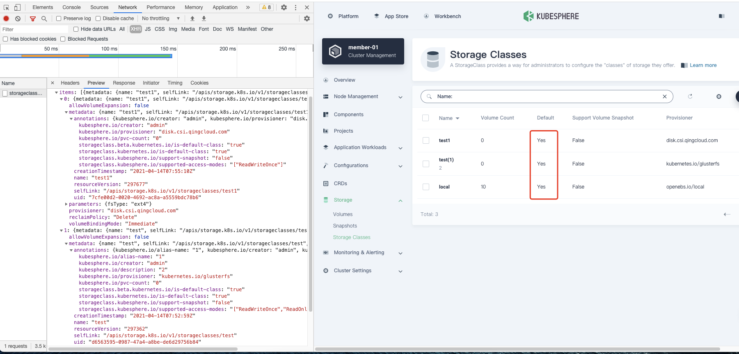Select the test(1) storage class checkbox
Image resolution: width=739 pixels, height=354 pixels.
coord(426,164)
